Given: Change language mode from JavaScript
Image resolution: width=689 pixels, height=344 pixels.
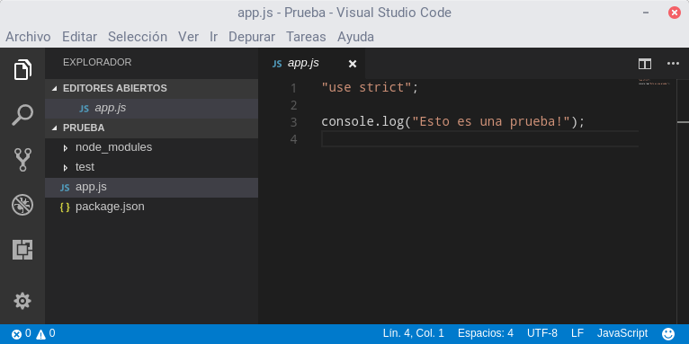Looking at the screenshot, I should [622, 333].
